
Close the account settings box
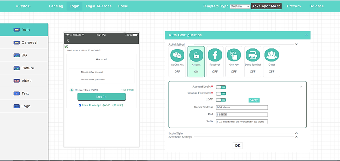coord(301,87)
